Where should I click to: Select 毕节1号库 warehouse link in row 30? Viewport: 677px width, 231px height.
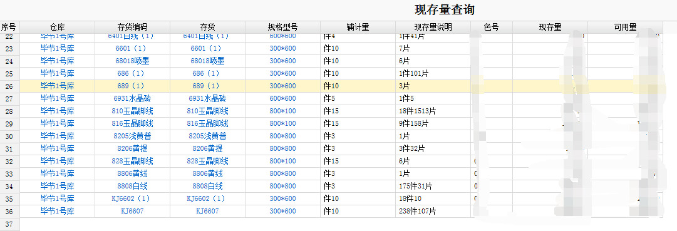click(58, 136)
